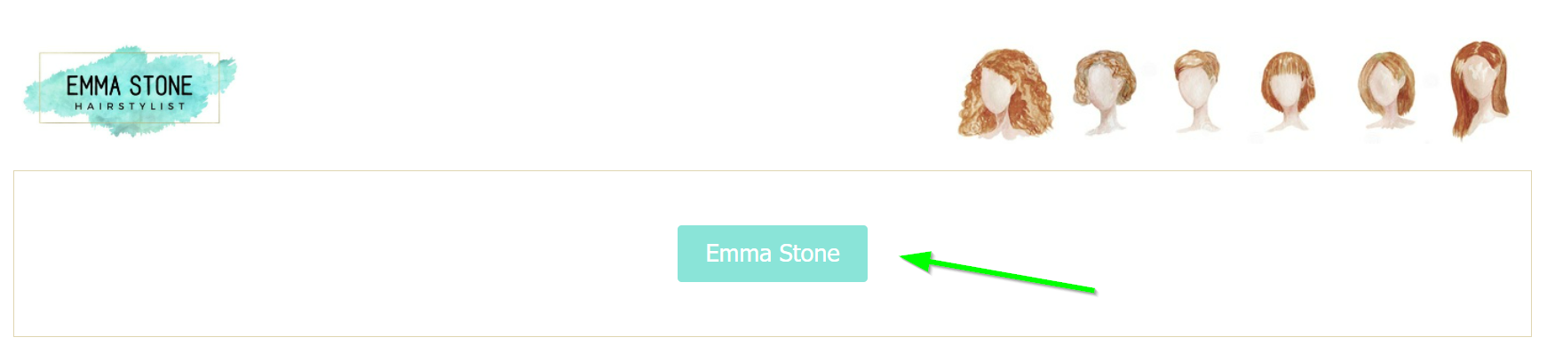Click the neck of the pixie cut figure
The height and width of the screenshot is (361, 1547).
(1195, 114)
